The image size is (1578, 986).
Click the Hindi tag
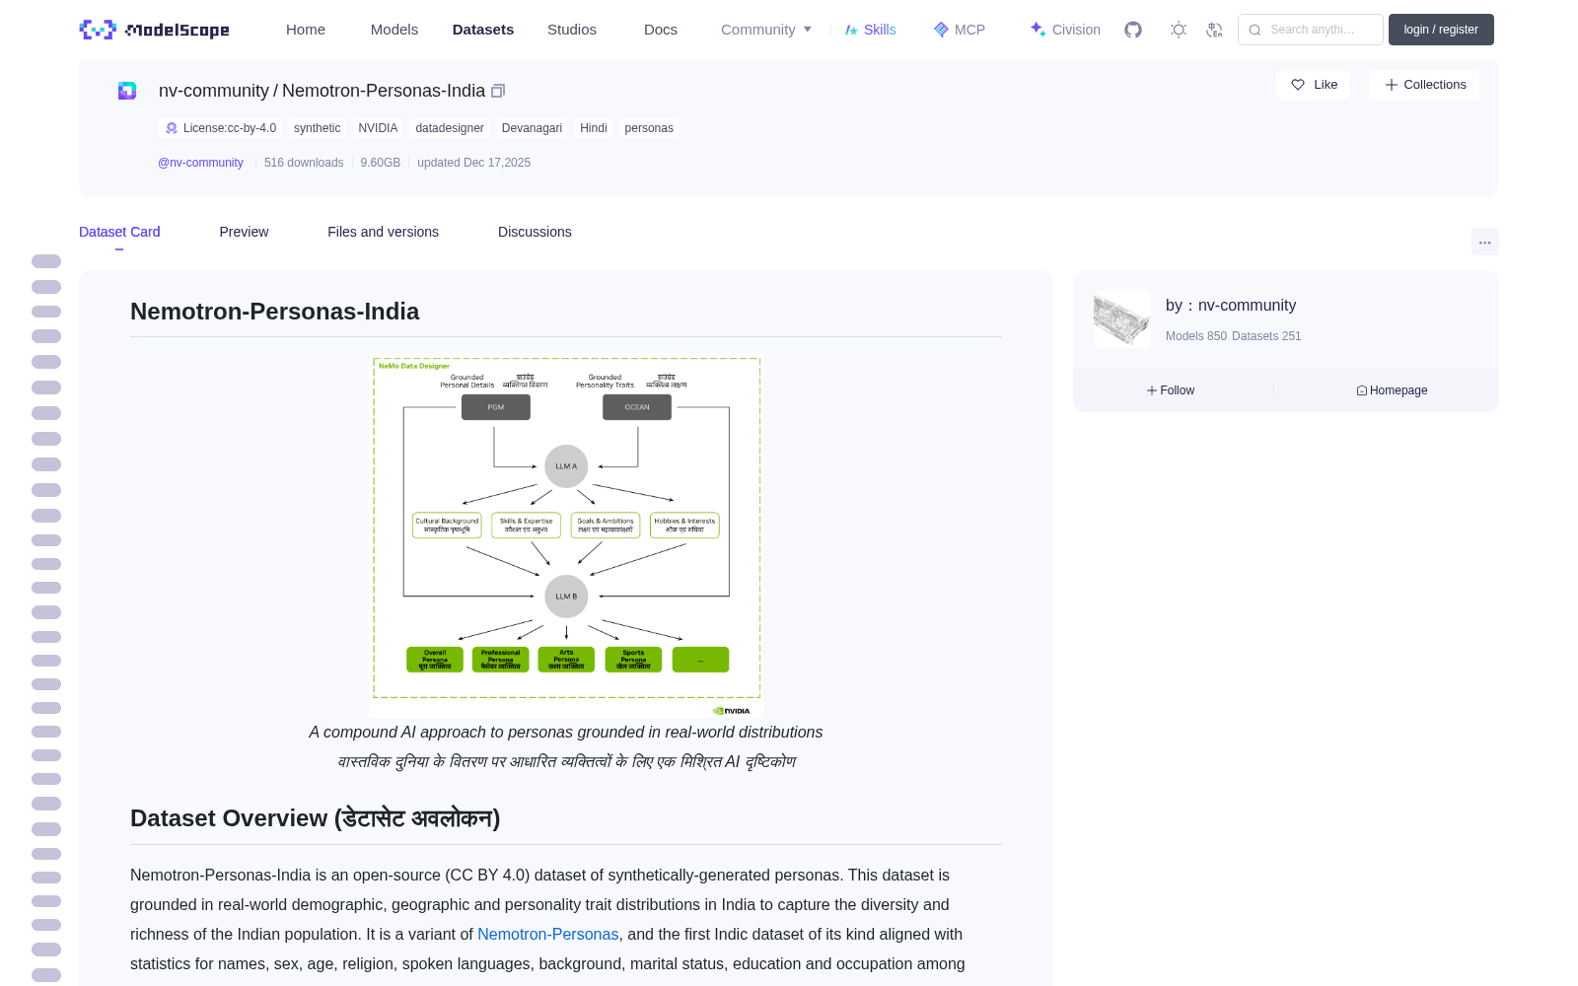click(x=594, y=128)
